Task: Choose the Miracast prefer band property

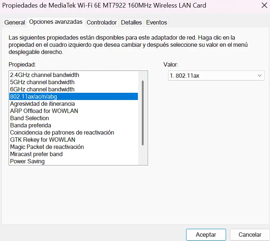Action: click(74, 154)
